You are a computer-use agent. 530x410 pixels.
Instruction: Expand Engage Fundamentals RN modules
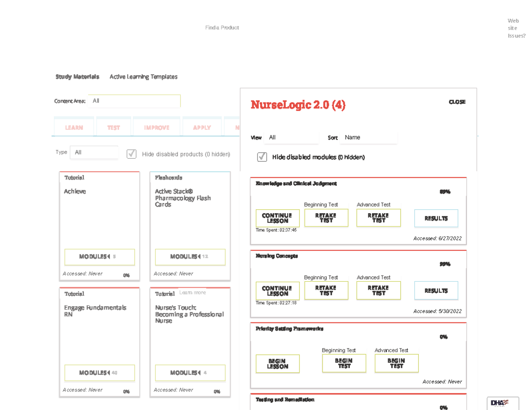[x=99, y=373]
